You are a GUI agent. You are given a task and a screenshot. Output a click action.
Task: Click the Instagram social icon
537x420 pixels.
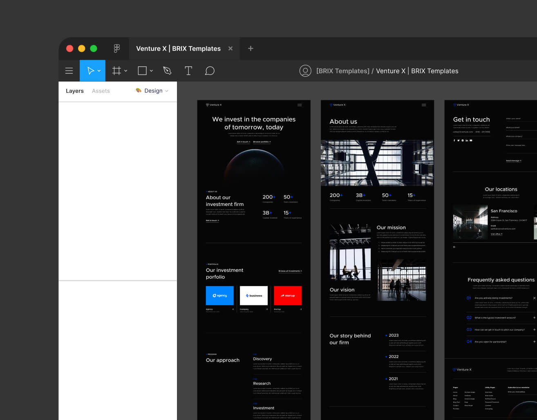coord(463,140)
